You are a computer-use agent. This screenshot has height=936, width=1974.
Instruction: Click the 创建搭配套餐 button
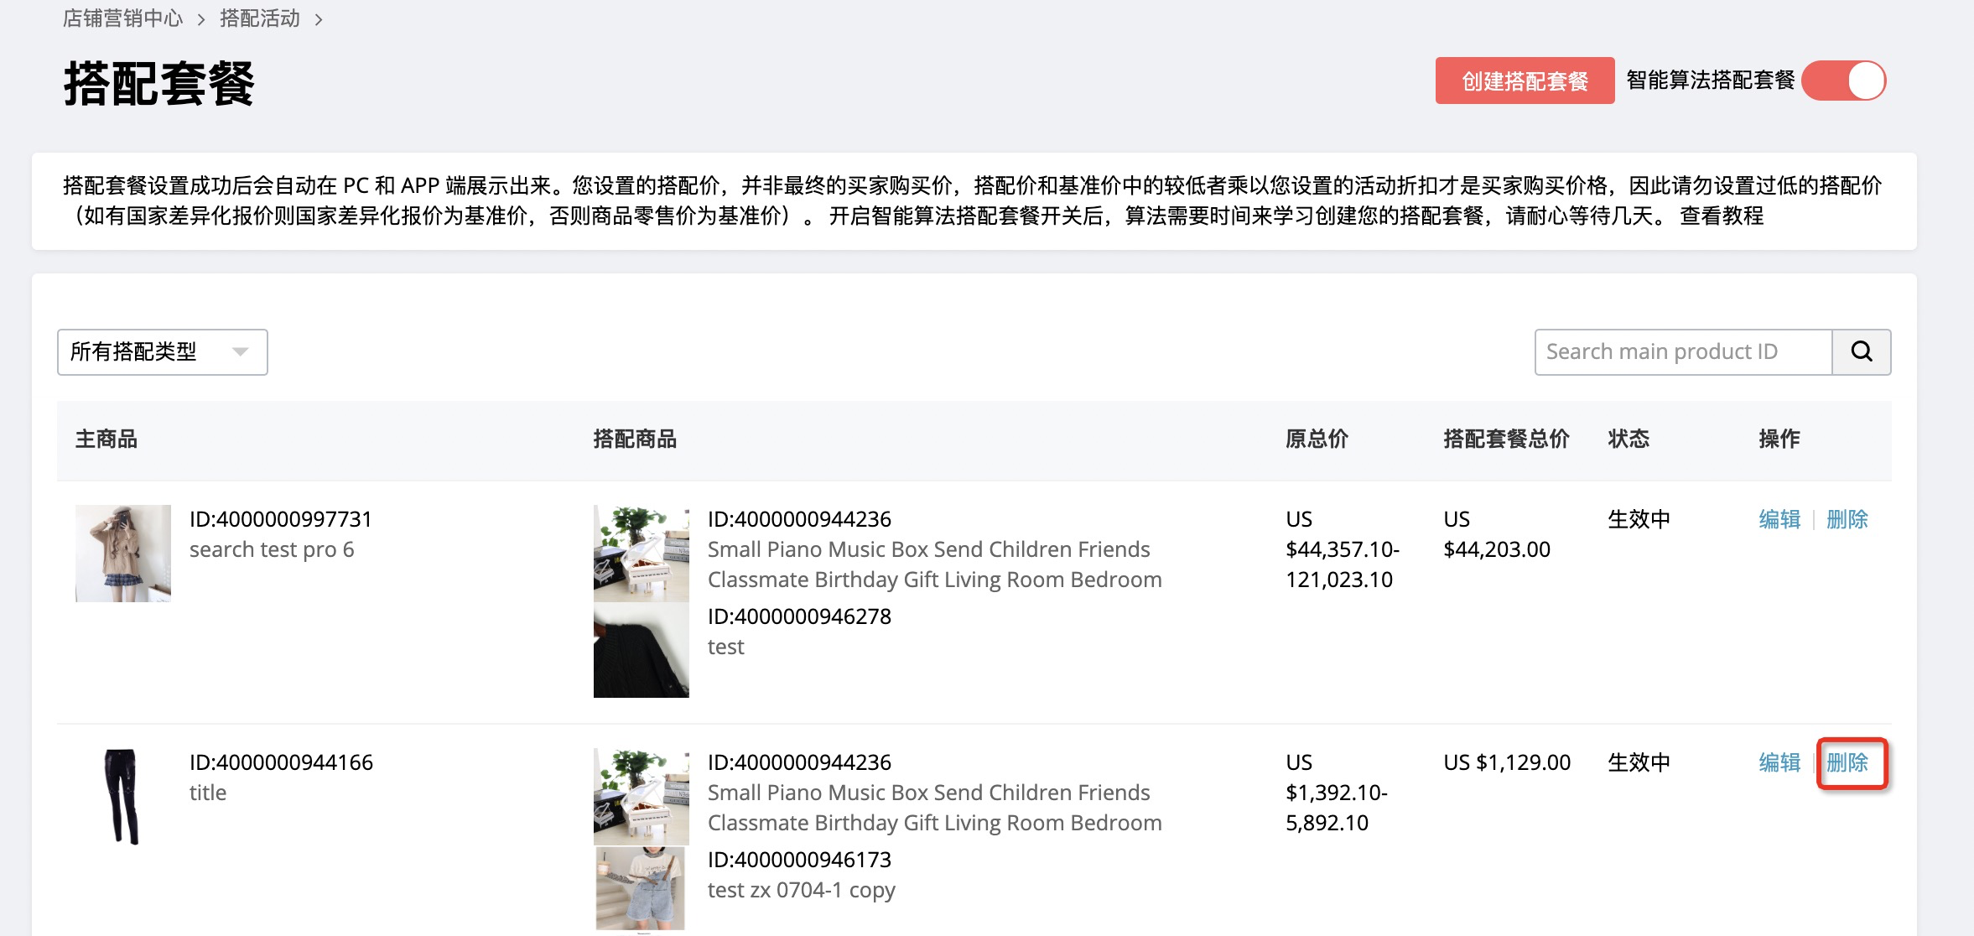click(1525, 81)
